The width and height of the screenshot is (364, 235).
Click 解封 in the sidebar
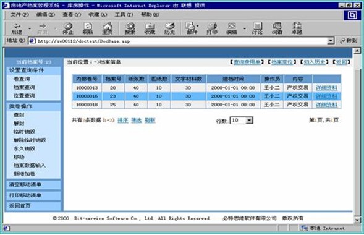pos(19,123)
